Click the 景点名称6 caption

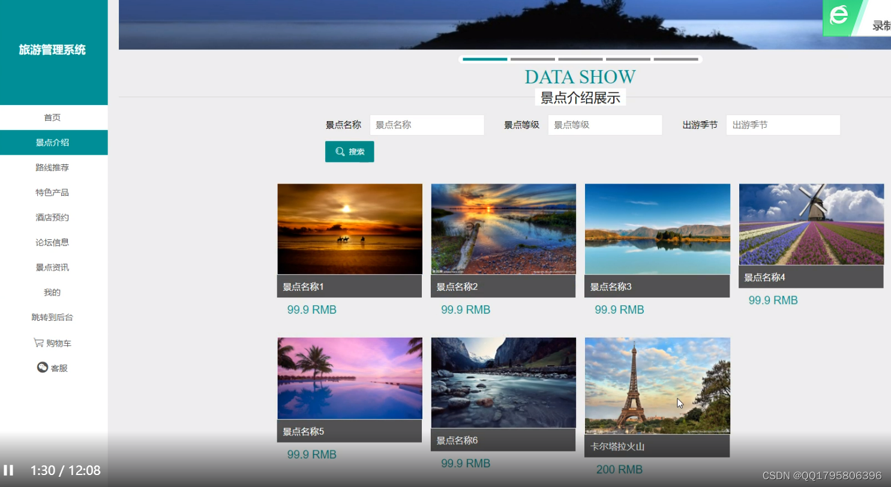pos(503,440)
